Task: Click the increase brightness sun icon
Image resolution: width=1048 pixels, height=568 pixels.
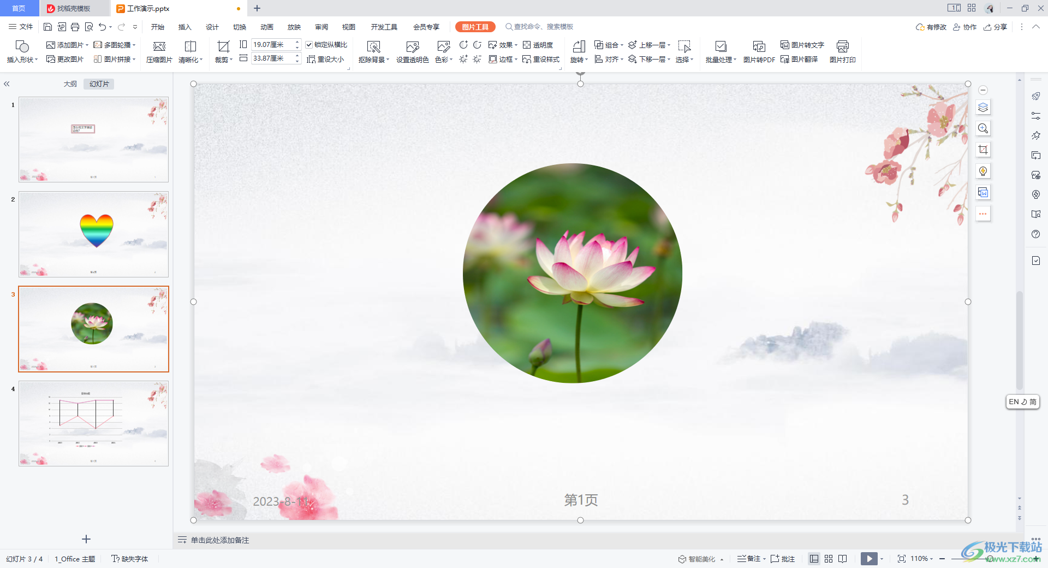Action: point(463,59)
